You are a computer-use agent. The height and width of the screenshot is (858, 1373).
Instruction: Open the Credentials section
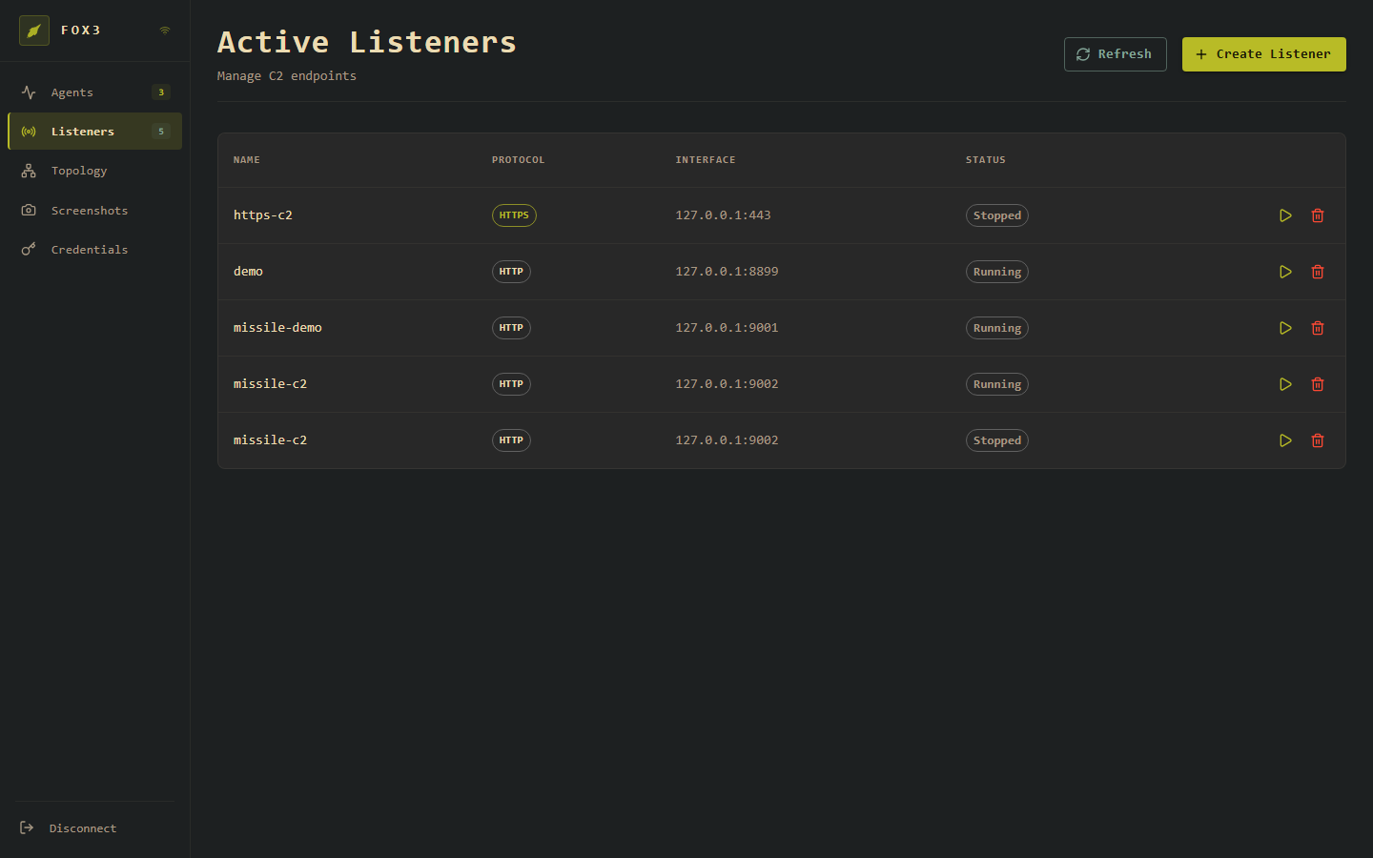[x=94, y=250]
